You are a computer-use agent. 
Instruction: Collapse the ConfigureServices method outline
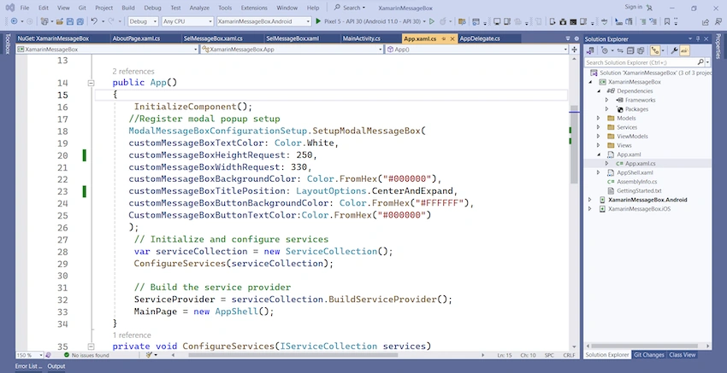point(91,347)
